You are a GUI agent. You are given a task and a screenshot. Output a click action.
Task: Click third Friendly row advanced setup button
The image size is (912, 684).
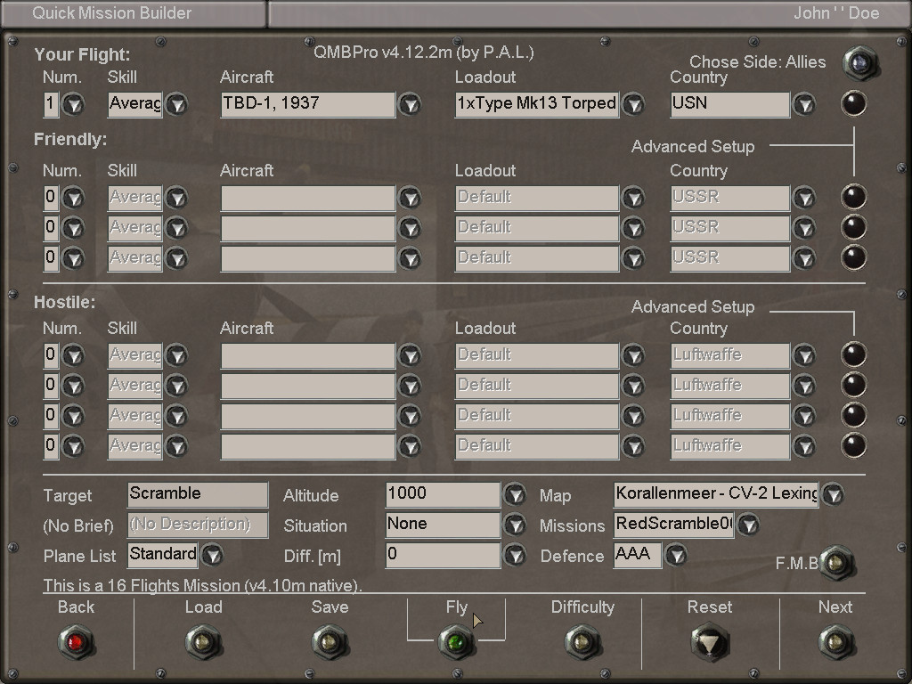(x=853, y=257)
